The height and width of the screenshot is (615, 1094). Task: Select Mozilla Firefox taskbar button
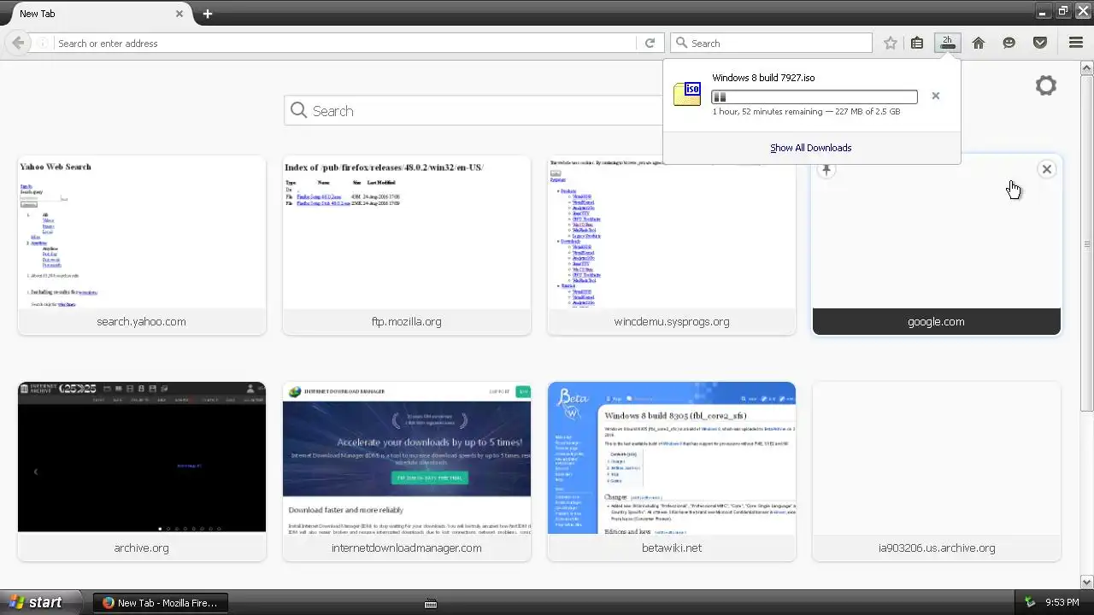pos(160,602)
